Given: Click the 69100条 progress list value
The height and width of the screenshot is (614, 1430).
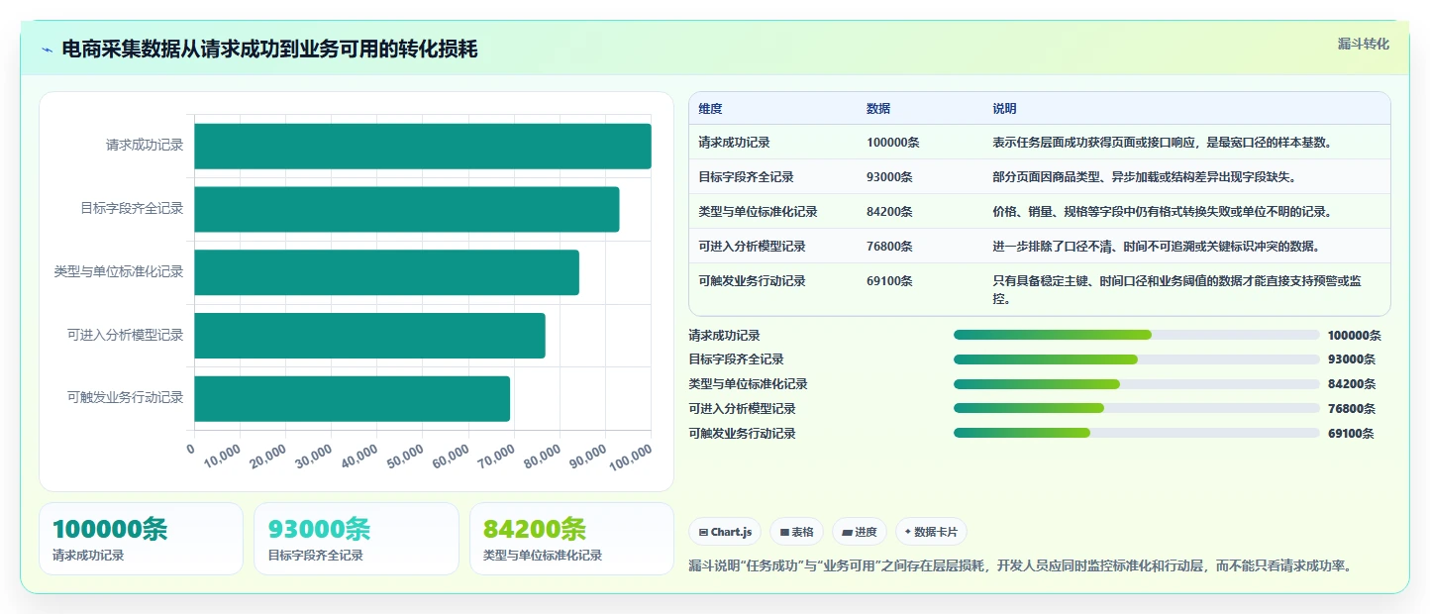Looking at the screenshot, I should point(1351,434).
